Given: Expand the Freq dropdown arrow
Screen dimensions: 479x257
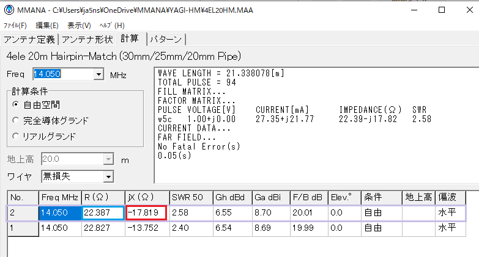Looking at the screenshot, I should 98,74.
